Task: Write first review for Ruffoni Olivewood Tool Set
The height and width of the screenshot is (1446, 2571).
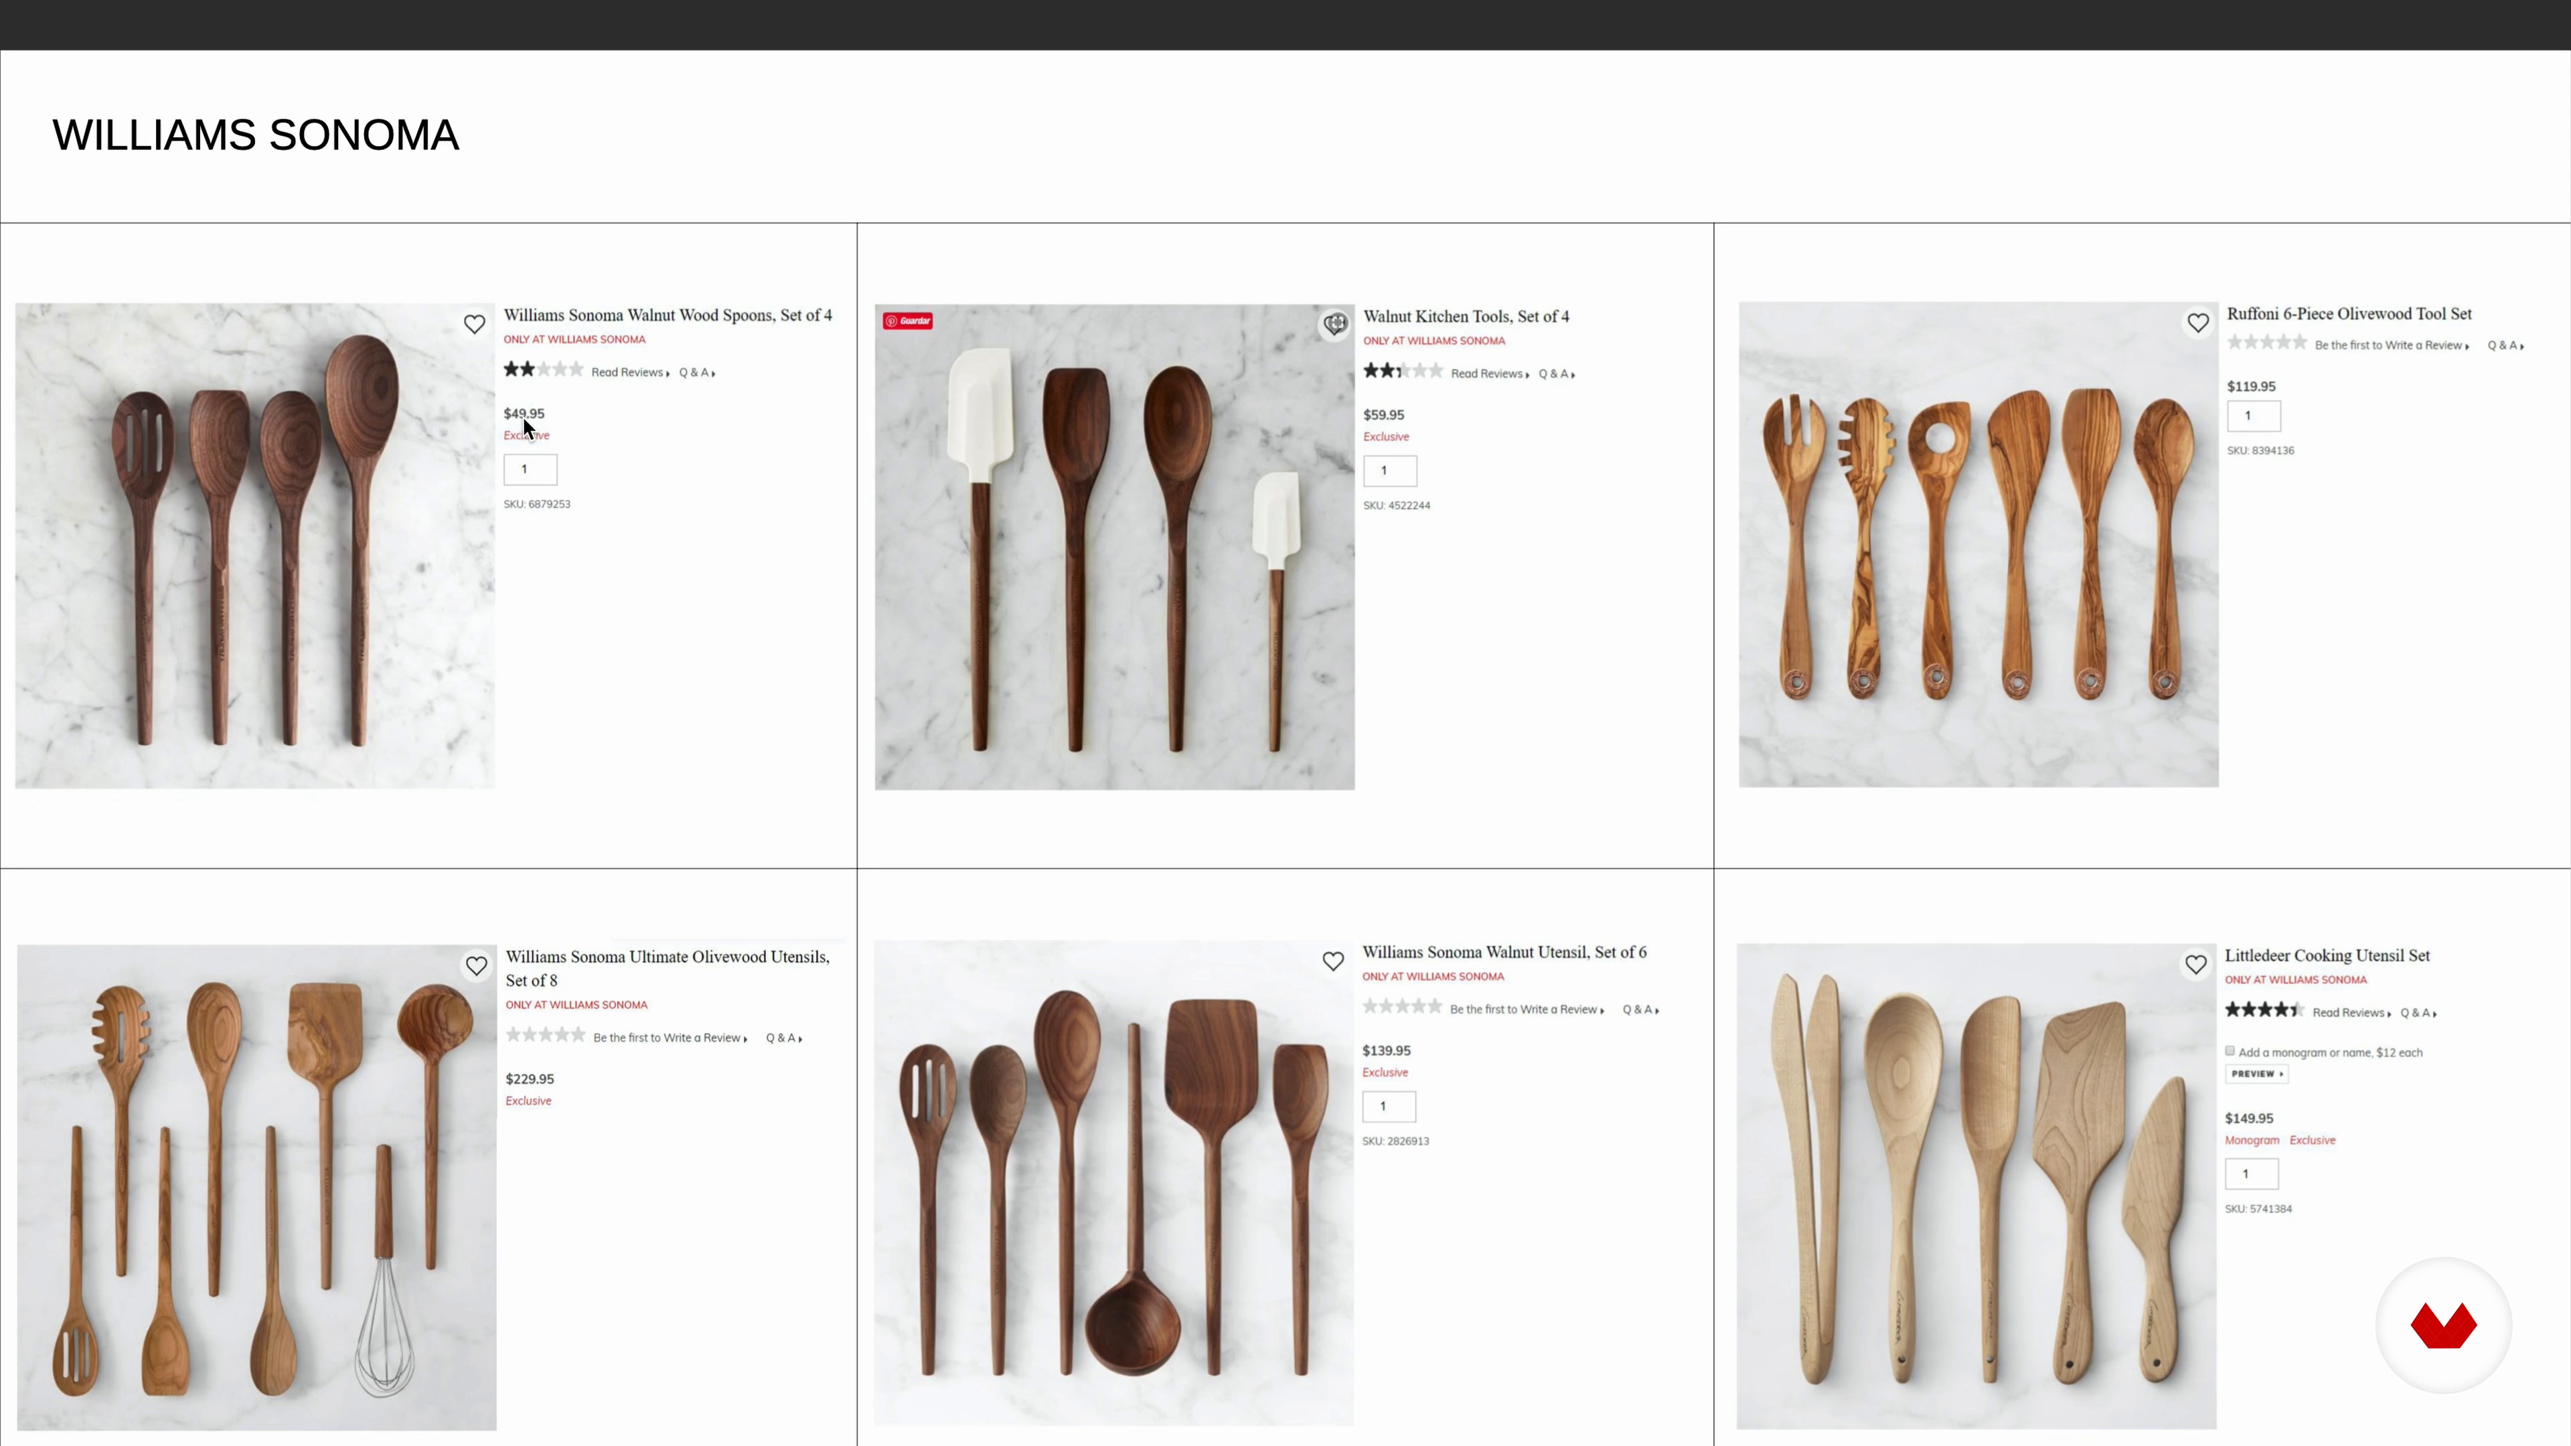Action: tap(2392, 345)
